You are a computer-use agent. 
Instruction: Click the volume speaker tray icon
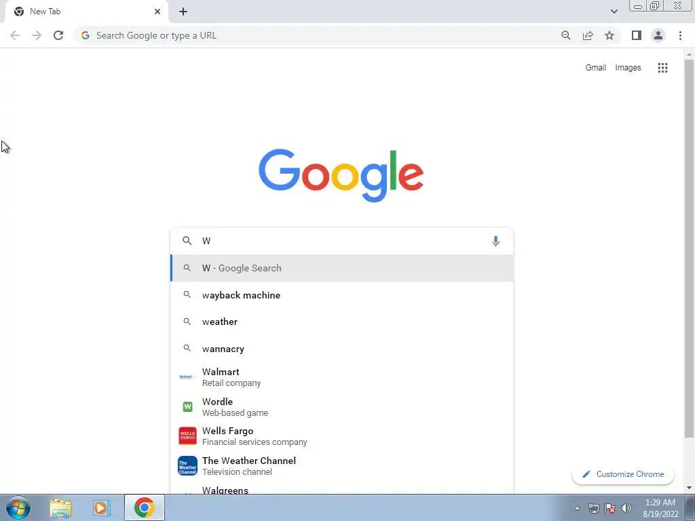626,508
